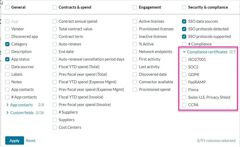The width and height of the screenshot is (240, 147).
Task: Tick the FedRAMP checkbox
Action: tap(184, 82)
